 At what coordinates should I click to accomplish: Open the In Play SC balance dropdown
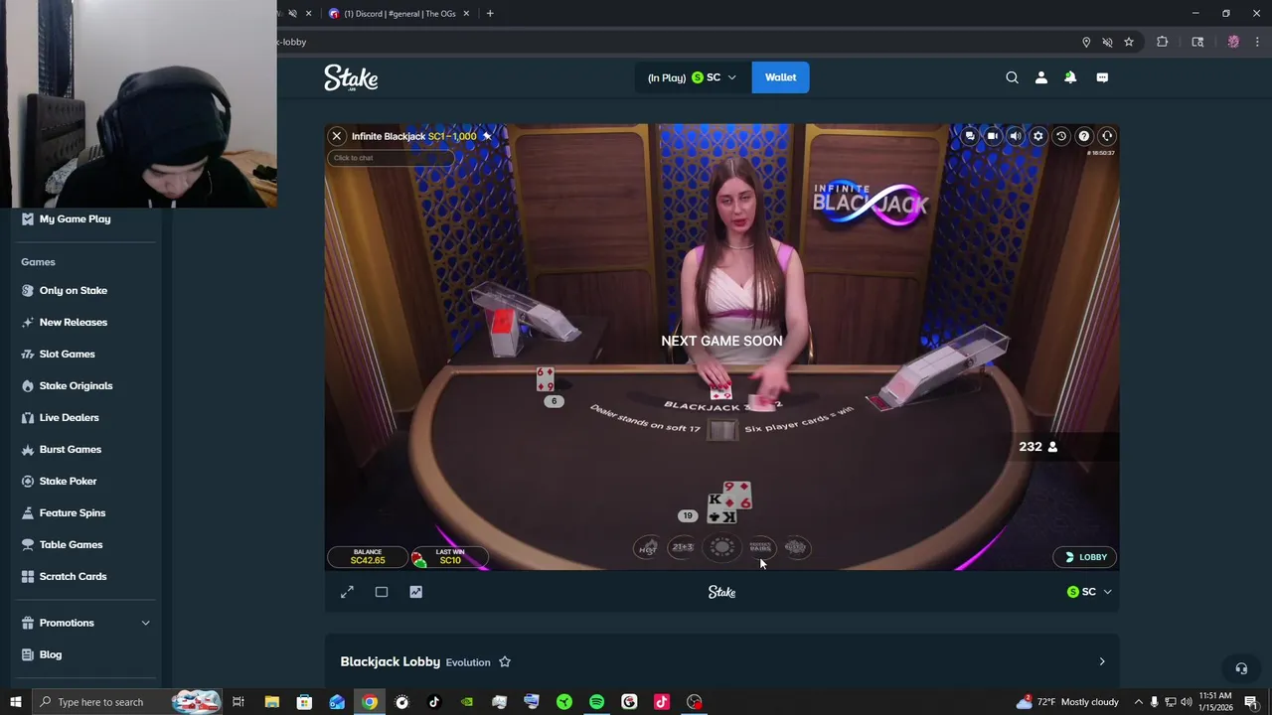click(x=692, y=77)
